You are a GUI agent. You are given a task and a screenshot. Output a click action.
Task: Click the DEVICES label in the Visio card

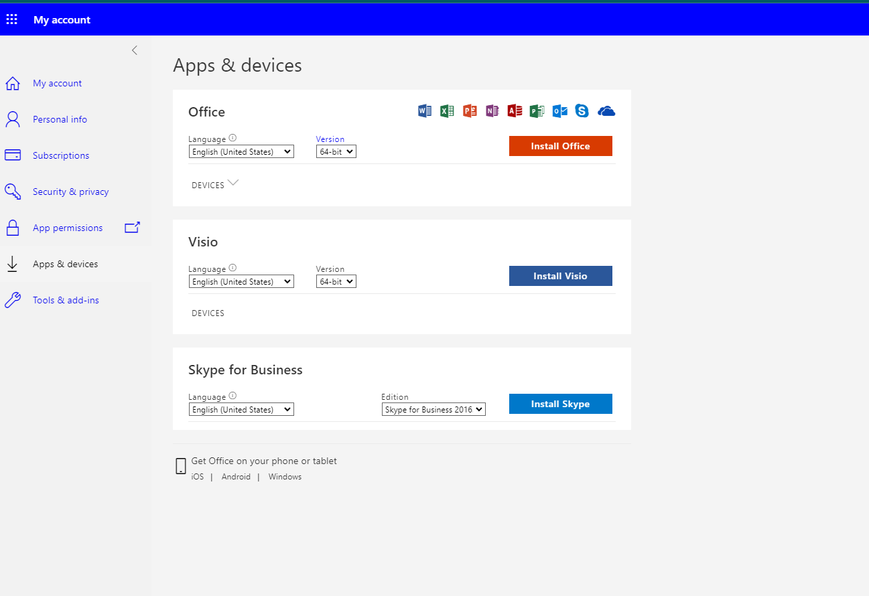point(208,313)
